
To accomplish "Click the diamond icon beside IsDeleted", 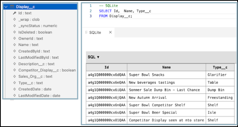I will pos(14,32).
